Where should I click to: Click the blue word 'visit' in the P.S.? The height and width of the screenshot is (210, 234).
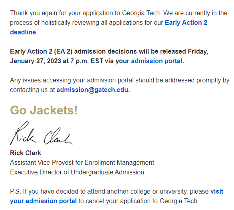tap(217, 192)
